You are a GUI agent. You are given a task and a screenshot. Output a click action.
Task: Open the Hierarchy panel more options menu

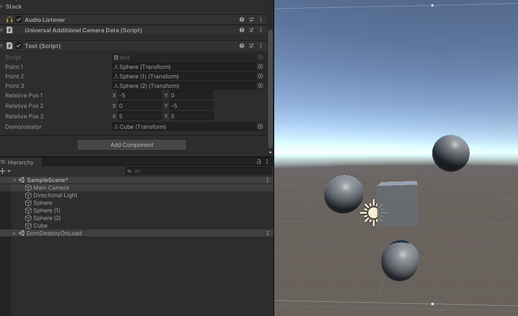pyautogui.click(x=267, y=162)
